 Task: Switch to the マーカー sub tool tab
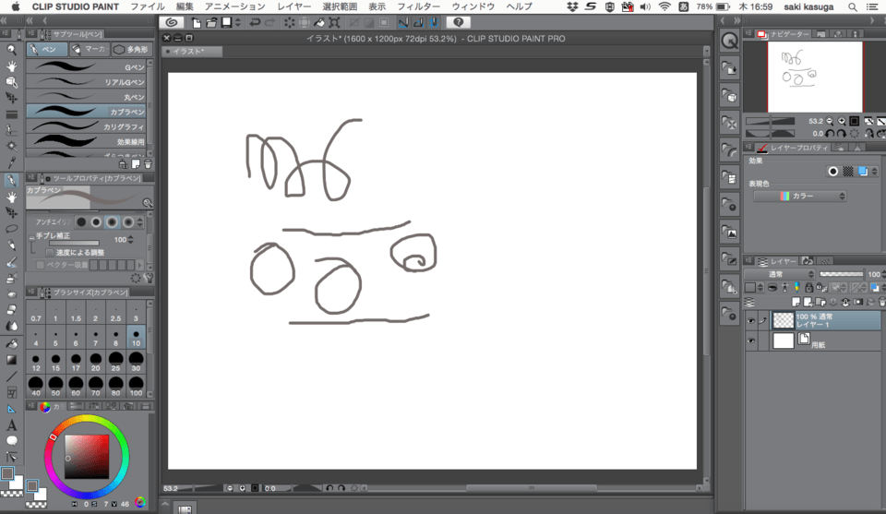[x=90, y=50]
